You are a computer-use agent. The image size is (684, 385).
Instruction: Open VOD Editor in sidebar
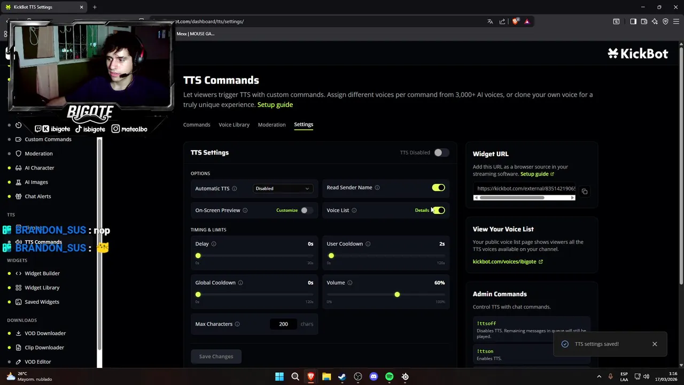[x=38, y=362]
